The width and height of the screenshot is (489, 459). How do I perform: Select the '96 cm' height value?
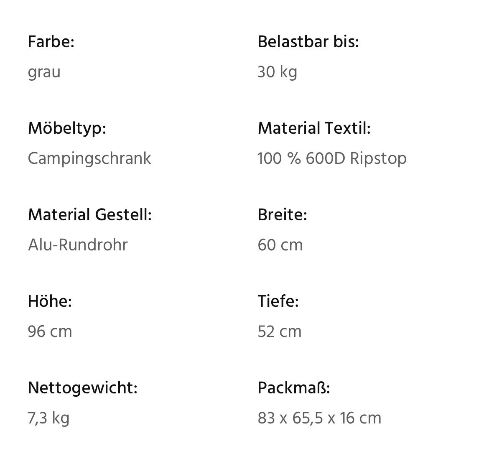(x=50, y=331)
